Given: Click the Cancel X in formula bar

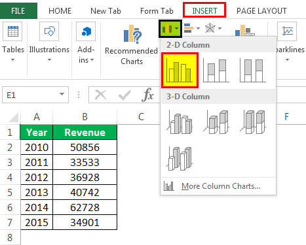Looking at the screenshot, I should (101, 95).
